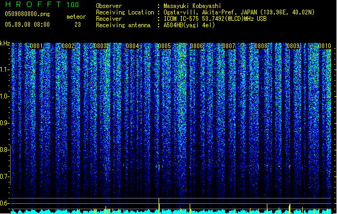Click the 0803 time marker
The image size is (337, 214).
(x=100, y=46)
